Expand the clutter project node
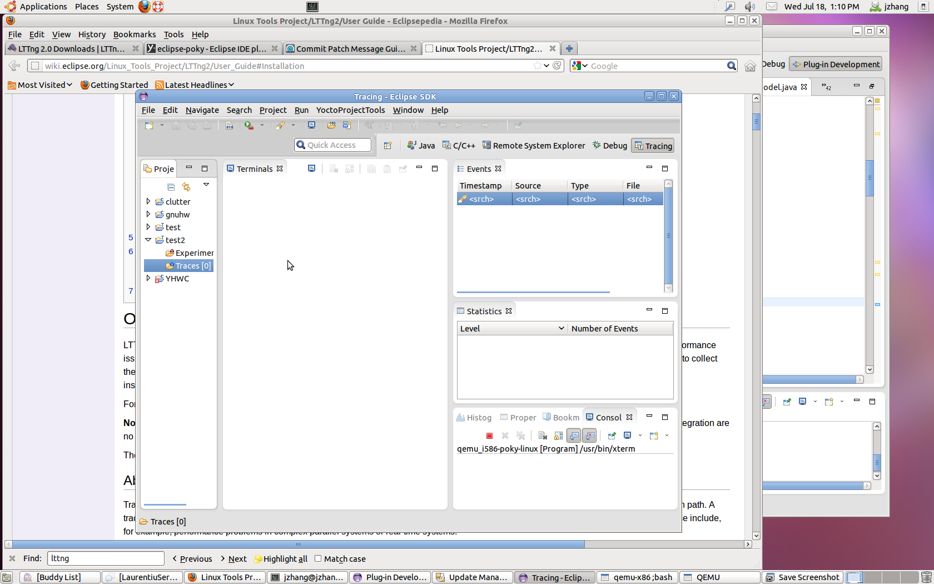The image size is (934, 584). click(x=148, y=201)
